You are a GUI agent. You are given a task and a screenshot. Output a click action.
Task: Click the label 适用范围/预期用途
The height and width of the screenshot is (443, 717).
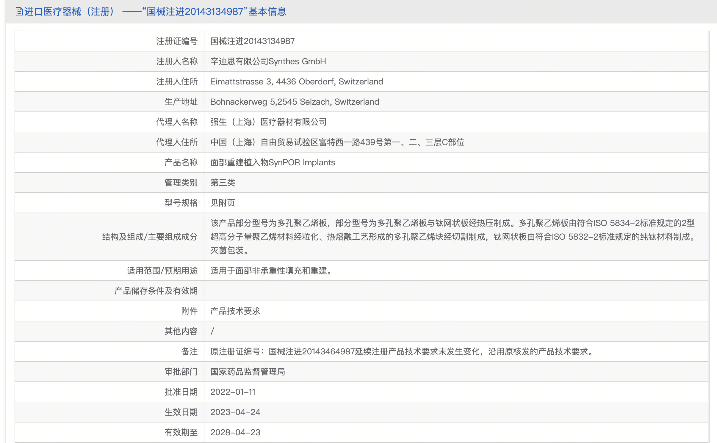[x=162, y=271]
